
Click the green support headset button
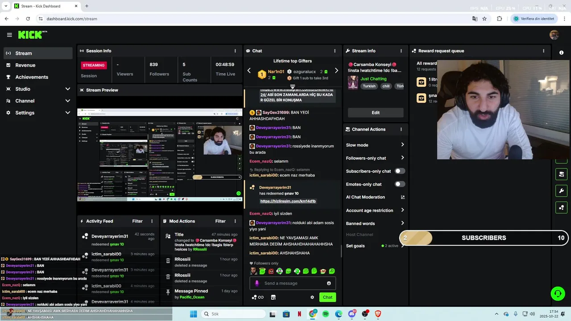558,293
